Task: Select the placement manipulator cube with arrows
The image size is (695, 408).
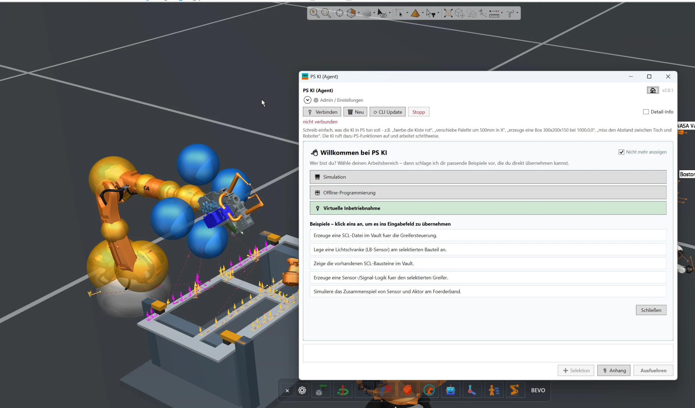Action: pyautogui.click(x=460, y=13)
